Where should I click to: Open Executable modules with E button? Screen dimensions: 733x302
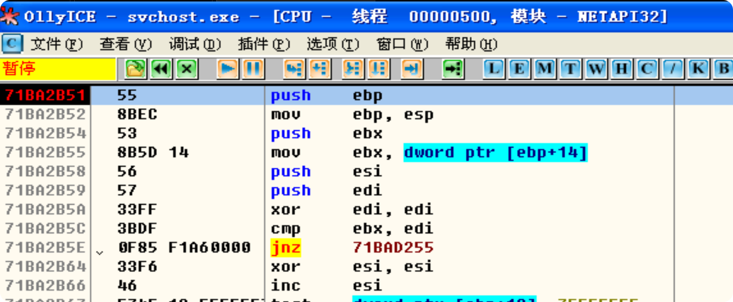[x=519, y=69]
